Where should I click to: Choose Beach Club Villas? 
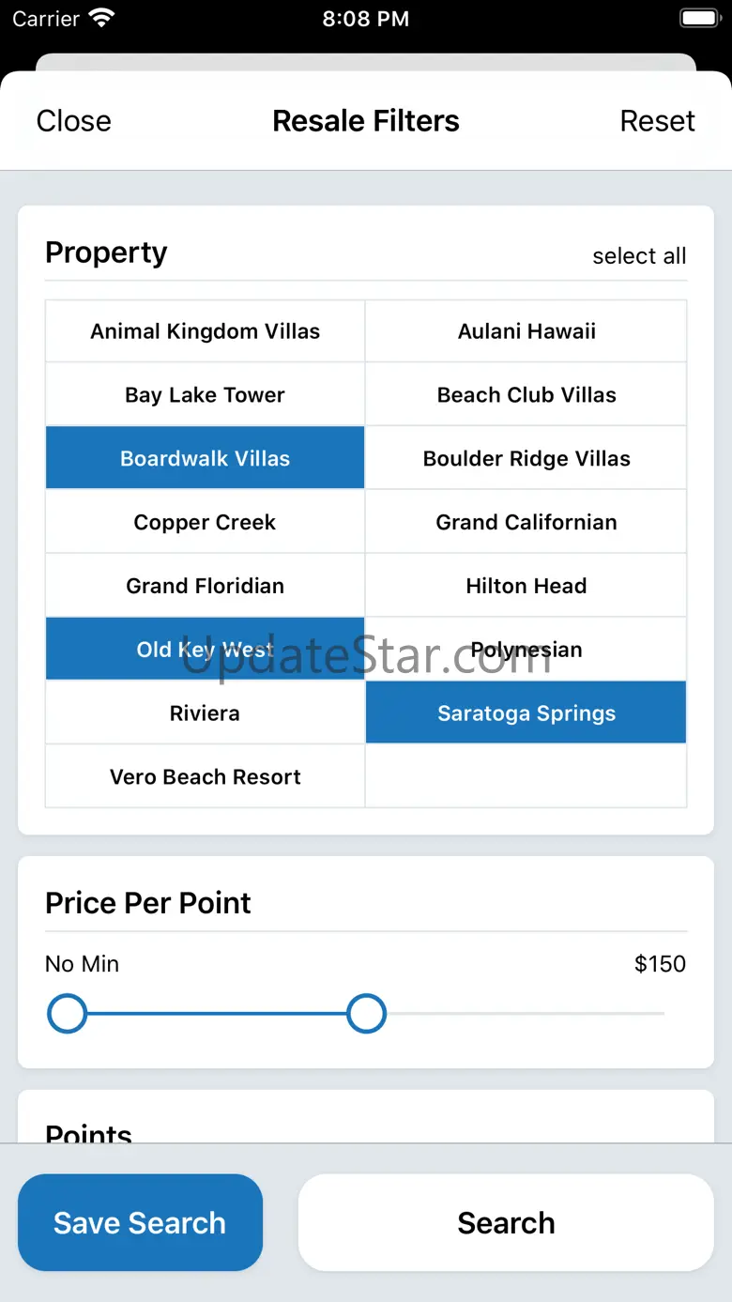point(526,395)
